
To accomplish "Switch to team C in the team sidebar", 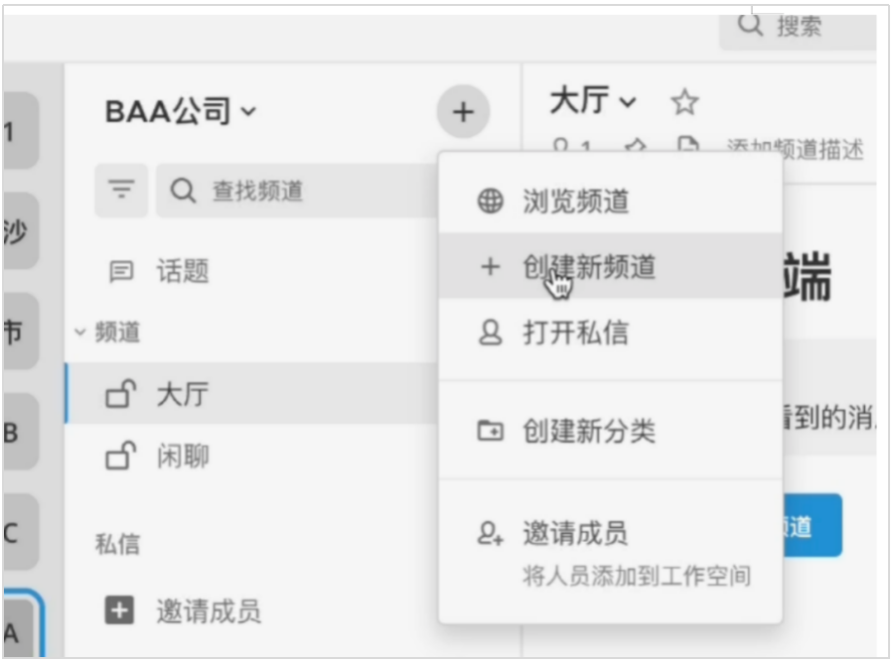I will 20,533.
